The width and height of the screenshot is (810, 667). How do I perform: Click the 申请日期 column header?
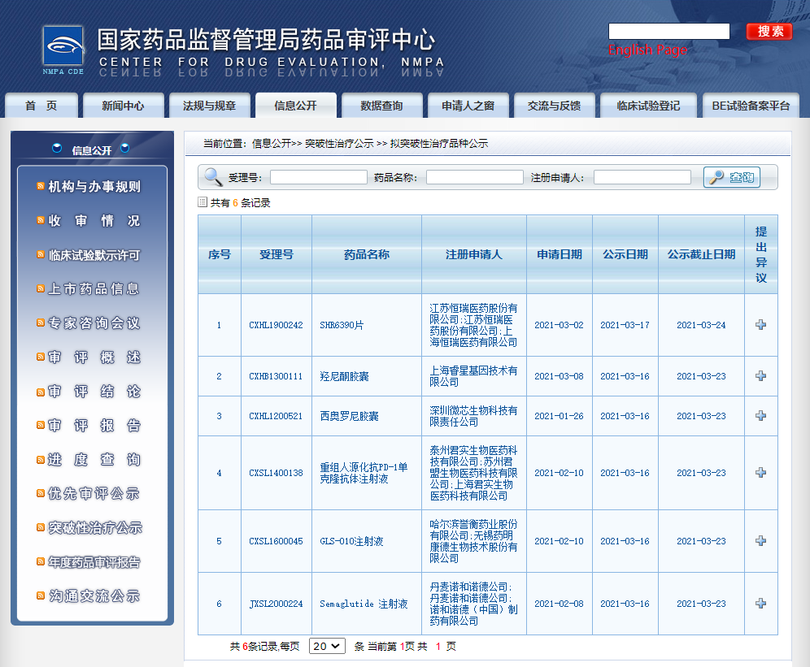[x=560, y=254]
